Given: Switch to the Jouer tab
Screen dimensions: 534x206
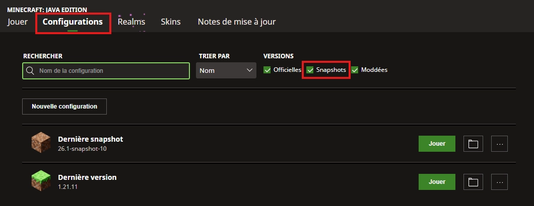Looking at the screenshot, I should point(18,22).
